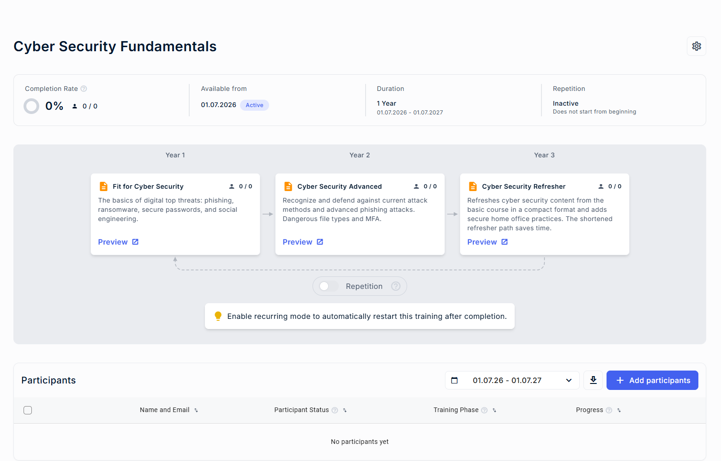Click the Fit for Cyber Security document icon

click(103, 186)
